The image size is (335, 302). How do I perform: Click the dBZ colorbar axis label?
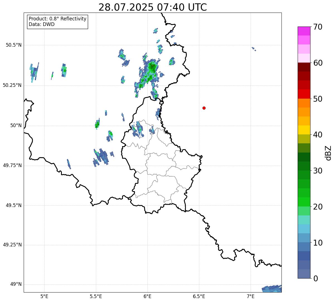pyautogui.click(x=328, y=153)
